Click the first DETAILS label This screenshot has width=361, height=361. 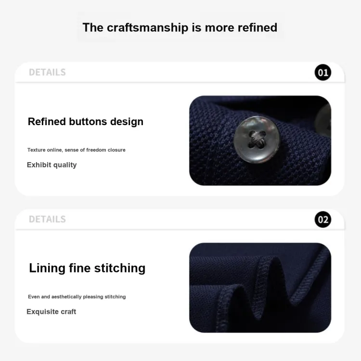48,72
